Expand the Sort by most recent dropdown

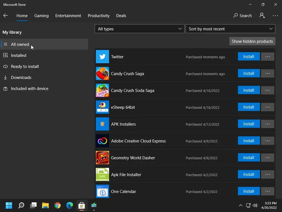click(231, 29)
